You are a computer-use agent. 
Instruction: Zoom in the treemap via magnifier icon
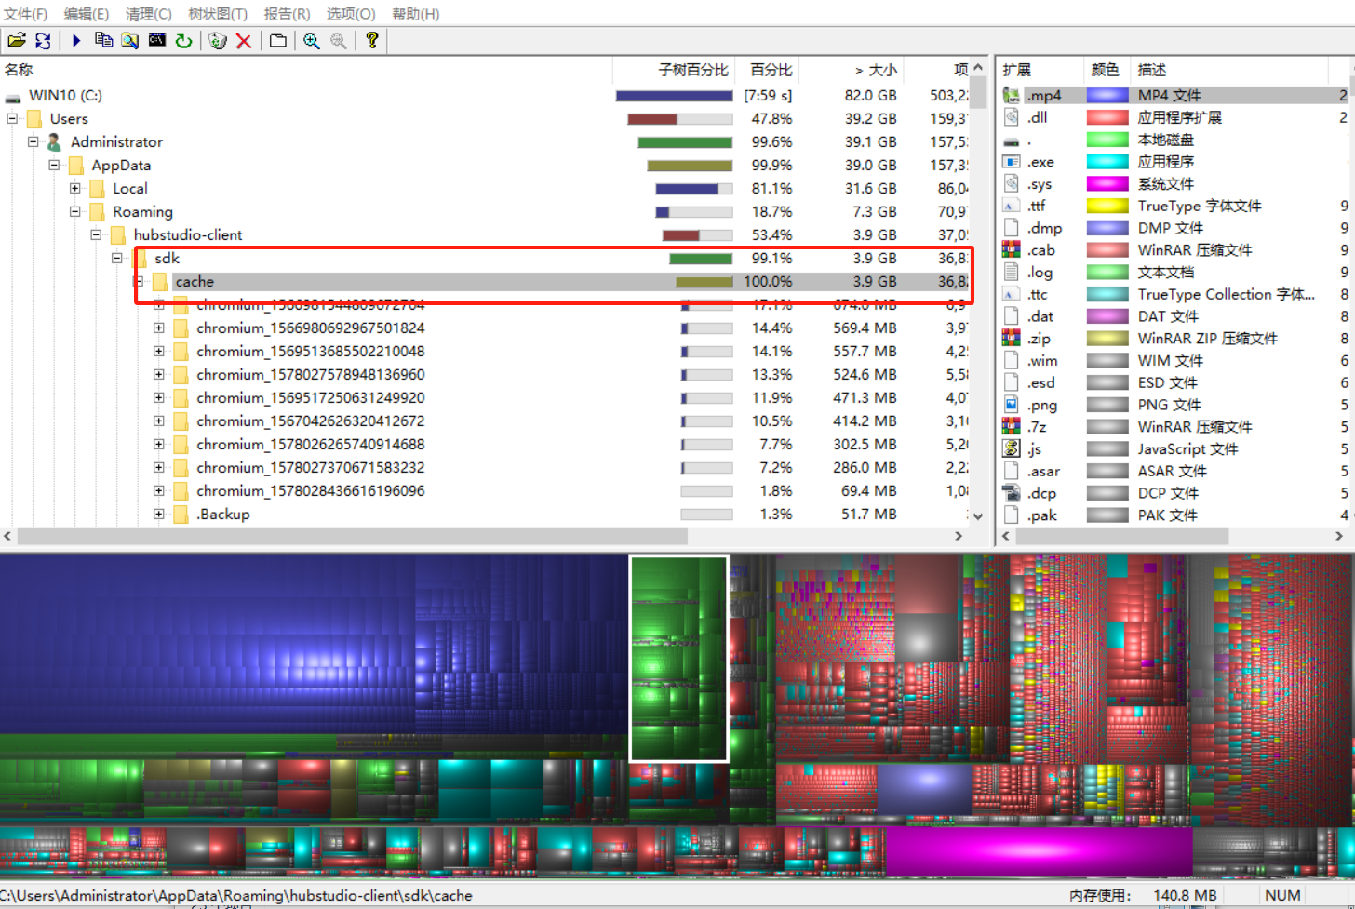tap(312, 41)
